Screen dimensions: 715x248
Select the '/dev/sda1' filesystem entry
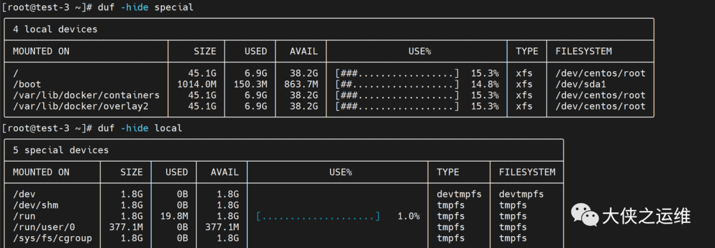point(581,84)
